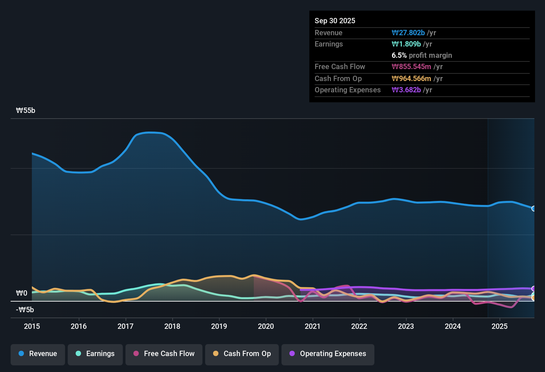Hide the Cash From Op series
This screenshot has height=372, width=545.
[x=242, y=354]
